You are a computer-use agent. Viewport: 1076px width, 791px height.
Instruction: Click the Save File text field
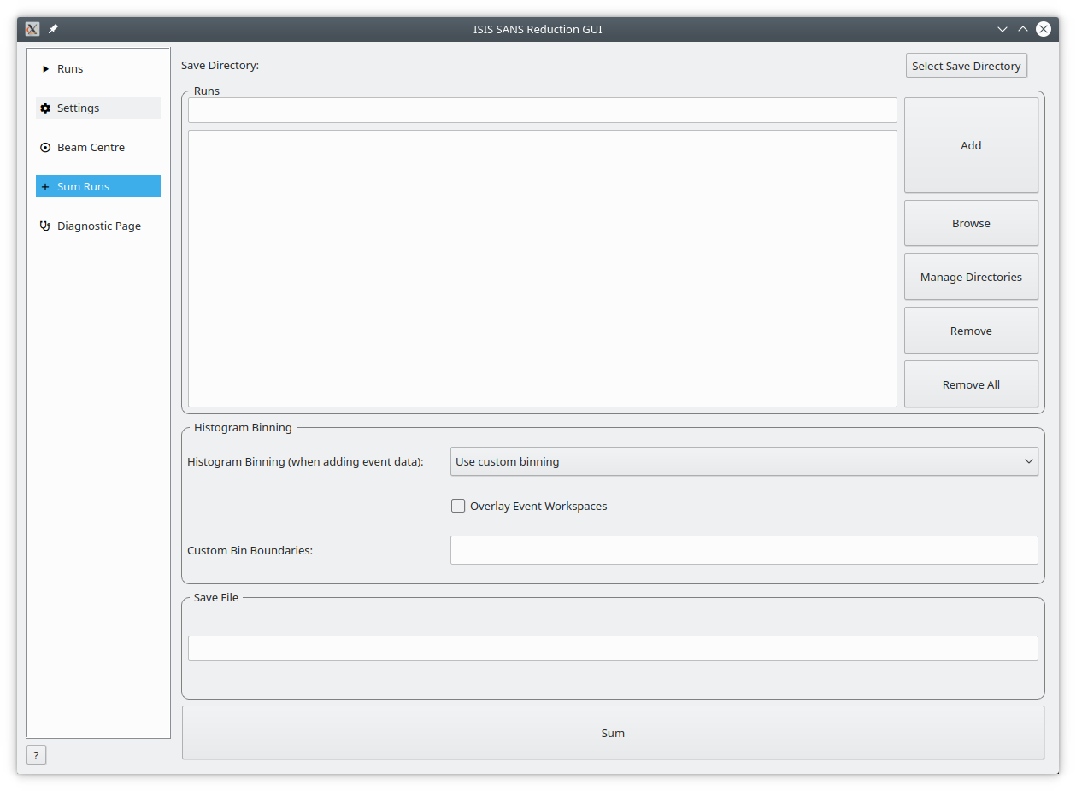tap(613, 647)
